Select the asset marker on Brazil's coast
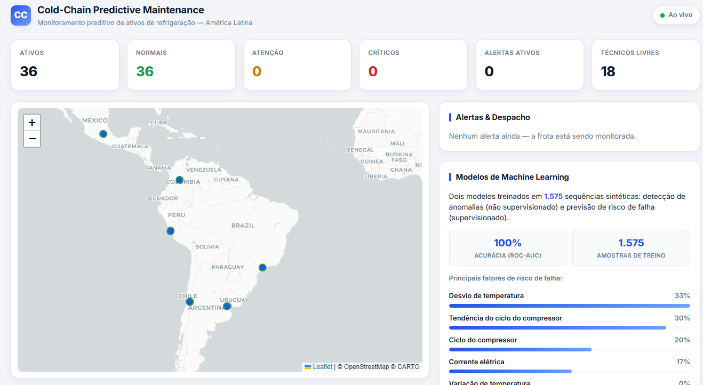The width and height of the screenshot is (703, 385). (x=262, y=268)
